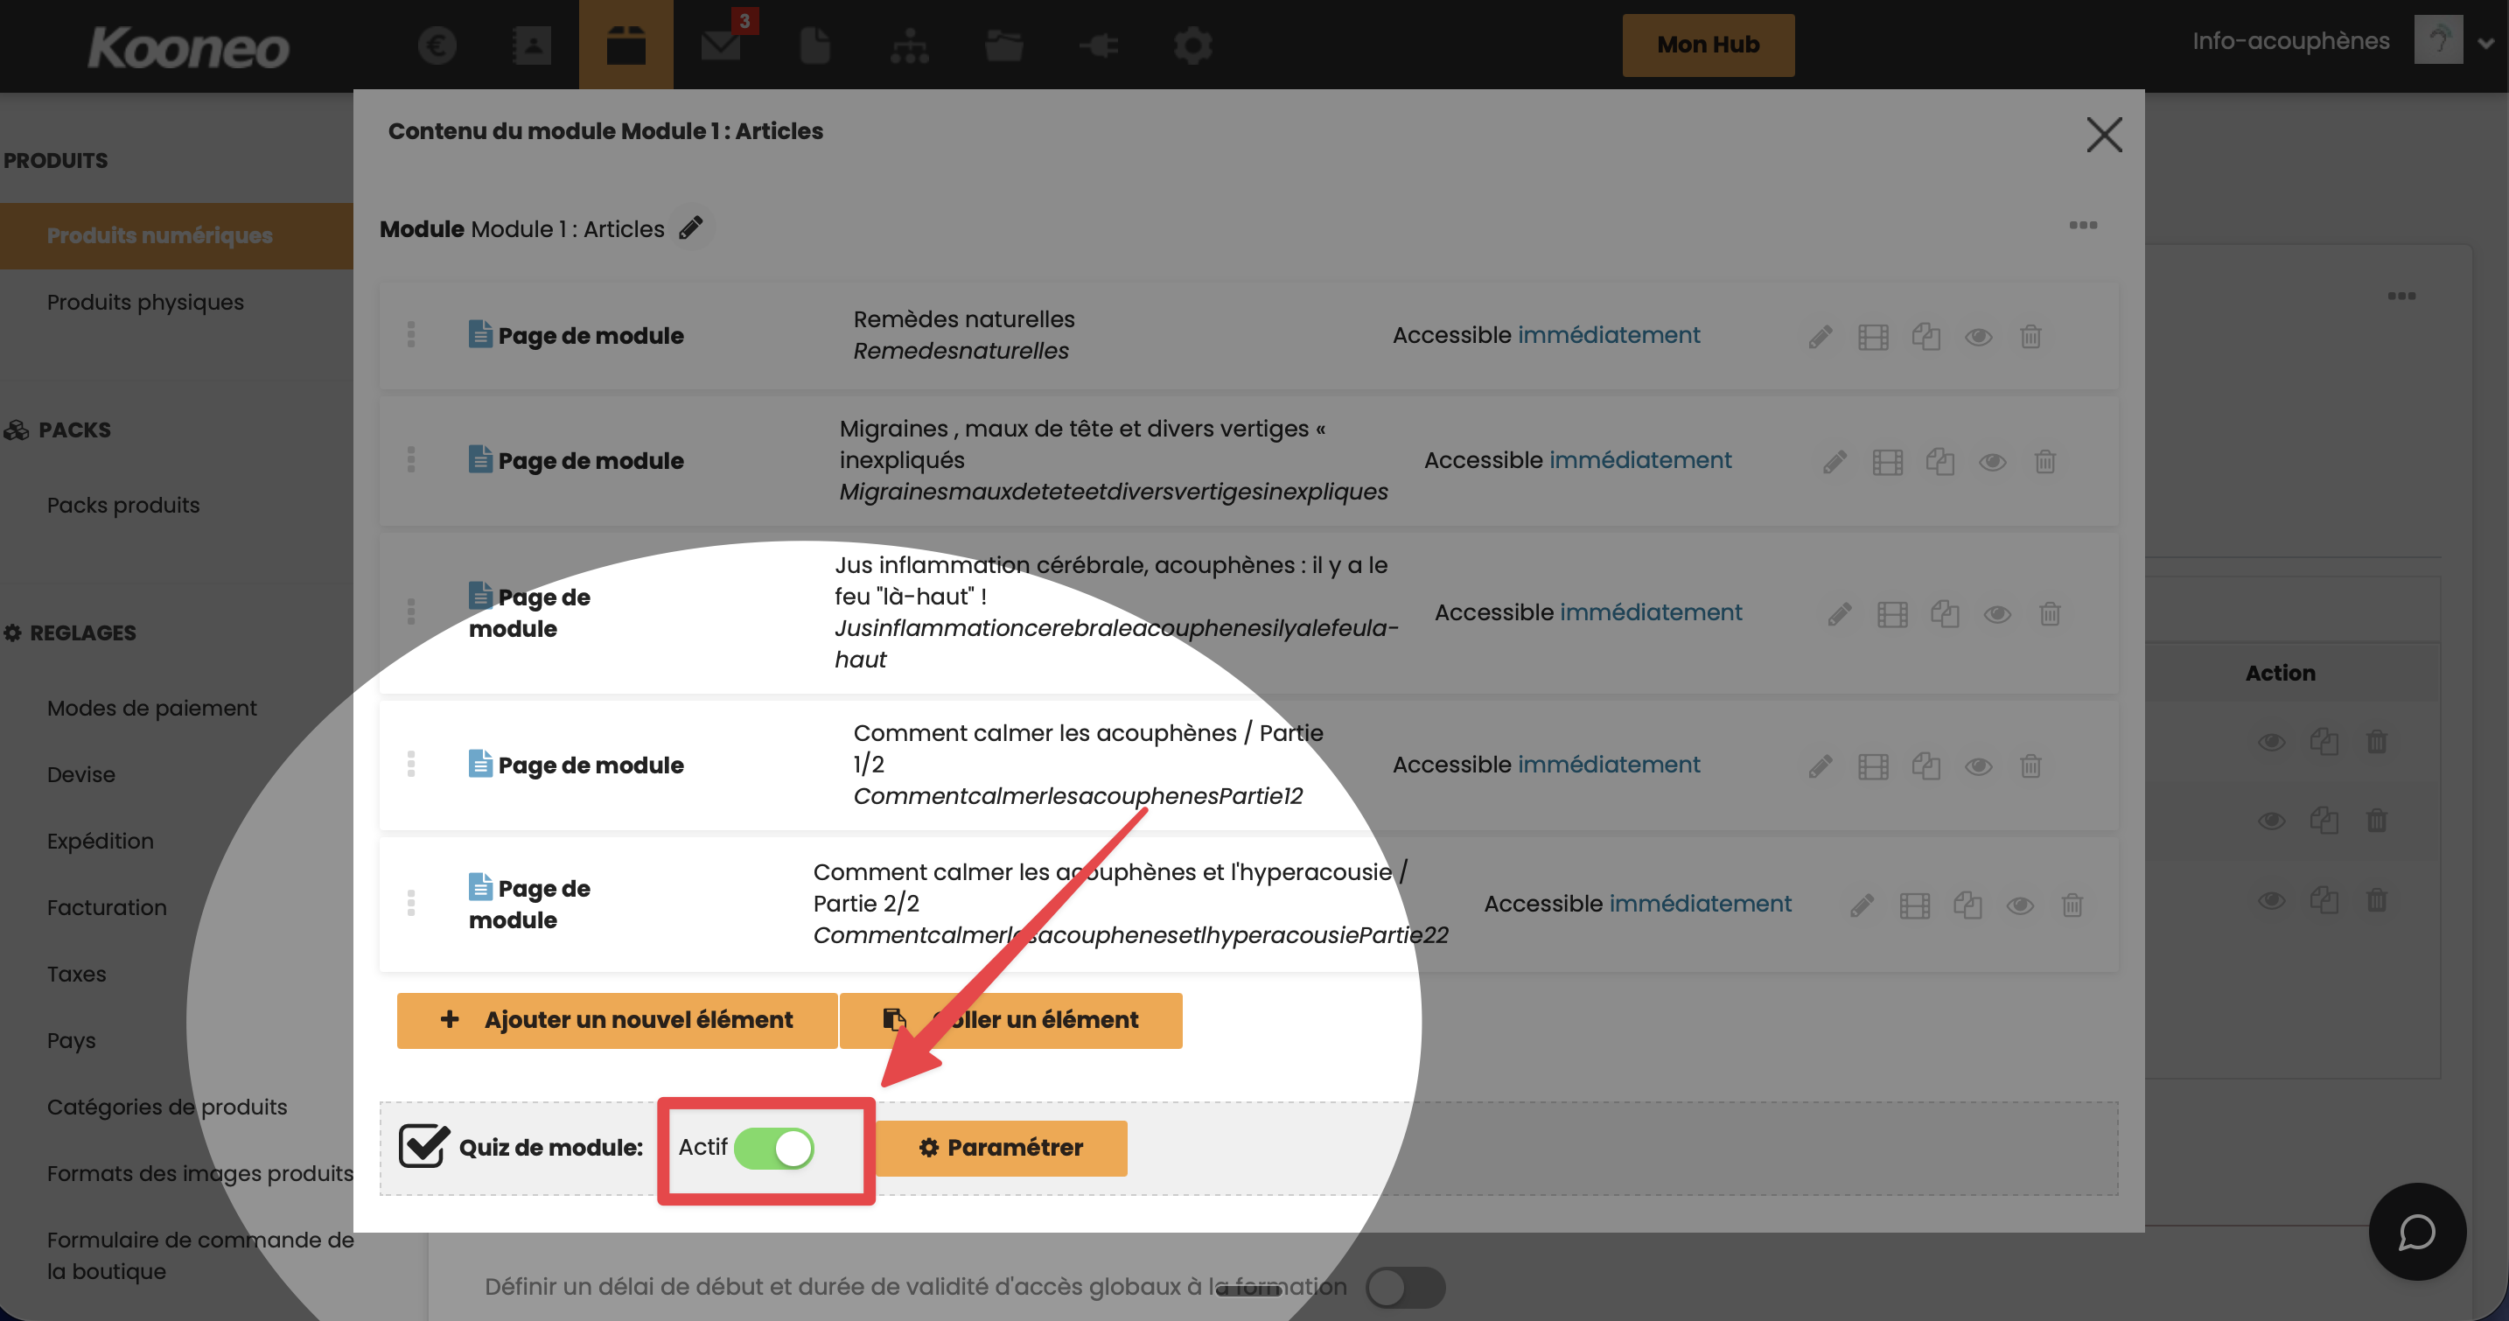The width and height of the screenshot is (2509, 1321).
Task: Open the Mon Hub button
Action: tap(1708, 45)
